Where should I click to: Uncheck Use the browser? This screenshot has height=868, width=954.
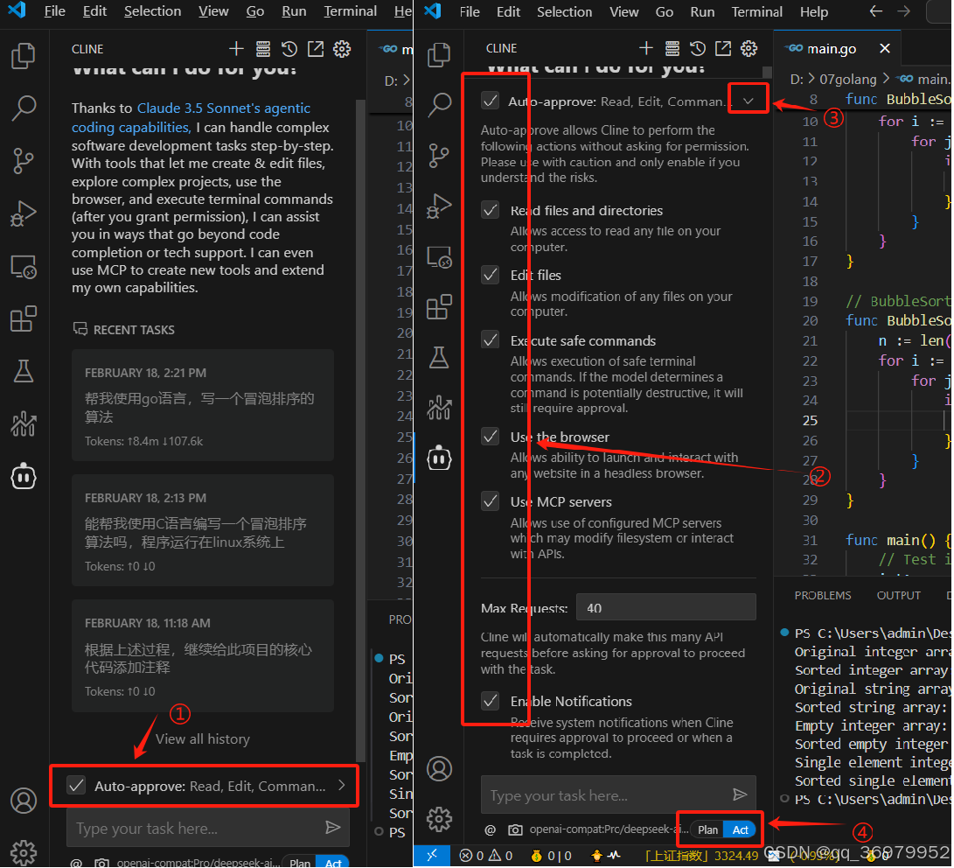click(x=490, y=437)
